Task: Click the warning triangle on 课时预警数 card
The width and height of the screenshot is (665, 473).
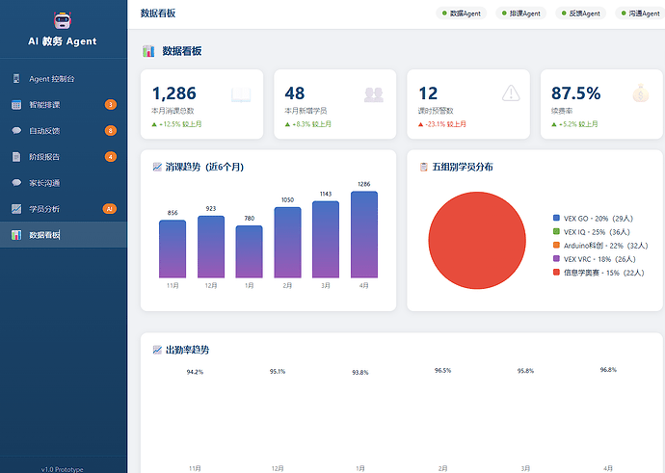Action: [511, 93]
